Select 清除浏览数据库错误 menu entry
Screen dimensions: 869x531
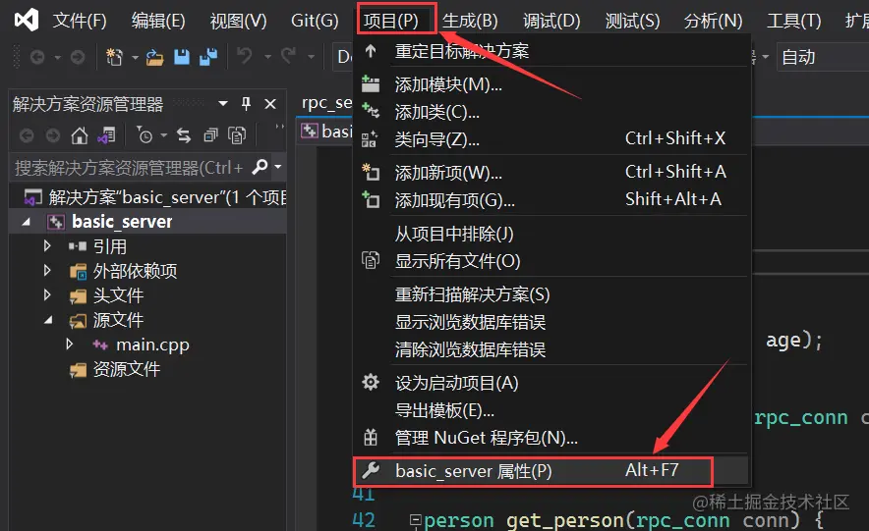[550, 349]
